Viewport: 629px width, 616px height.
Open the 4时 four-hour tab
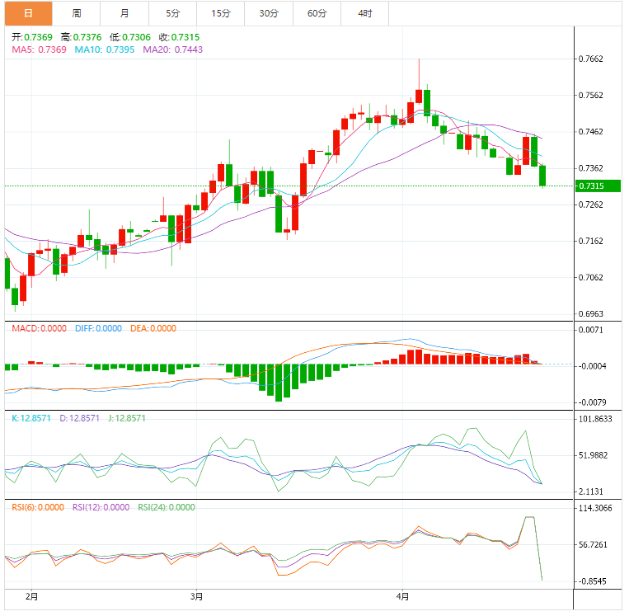pos(364,13)
